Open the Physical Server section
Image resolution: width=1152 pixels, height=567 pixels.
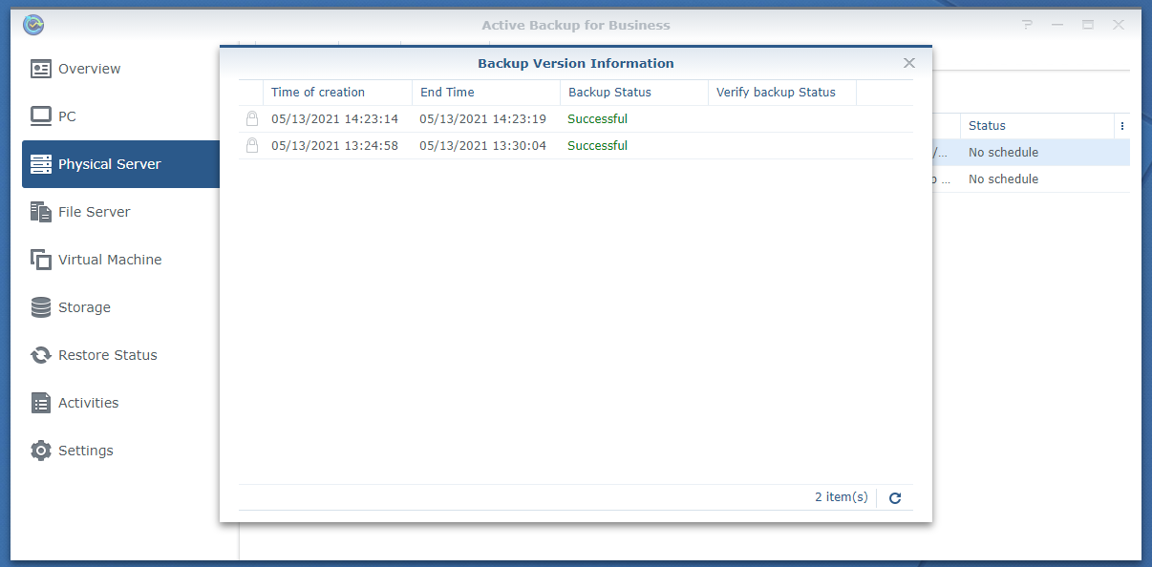coord(109,164)
